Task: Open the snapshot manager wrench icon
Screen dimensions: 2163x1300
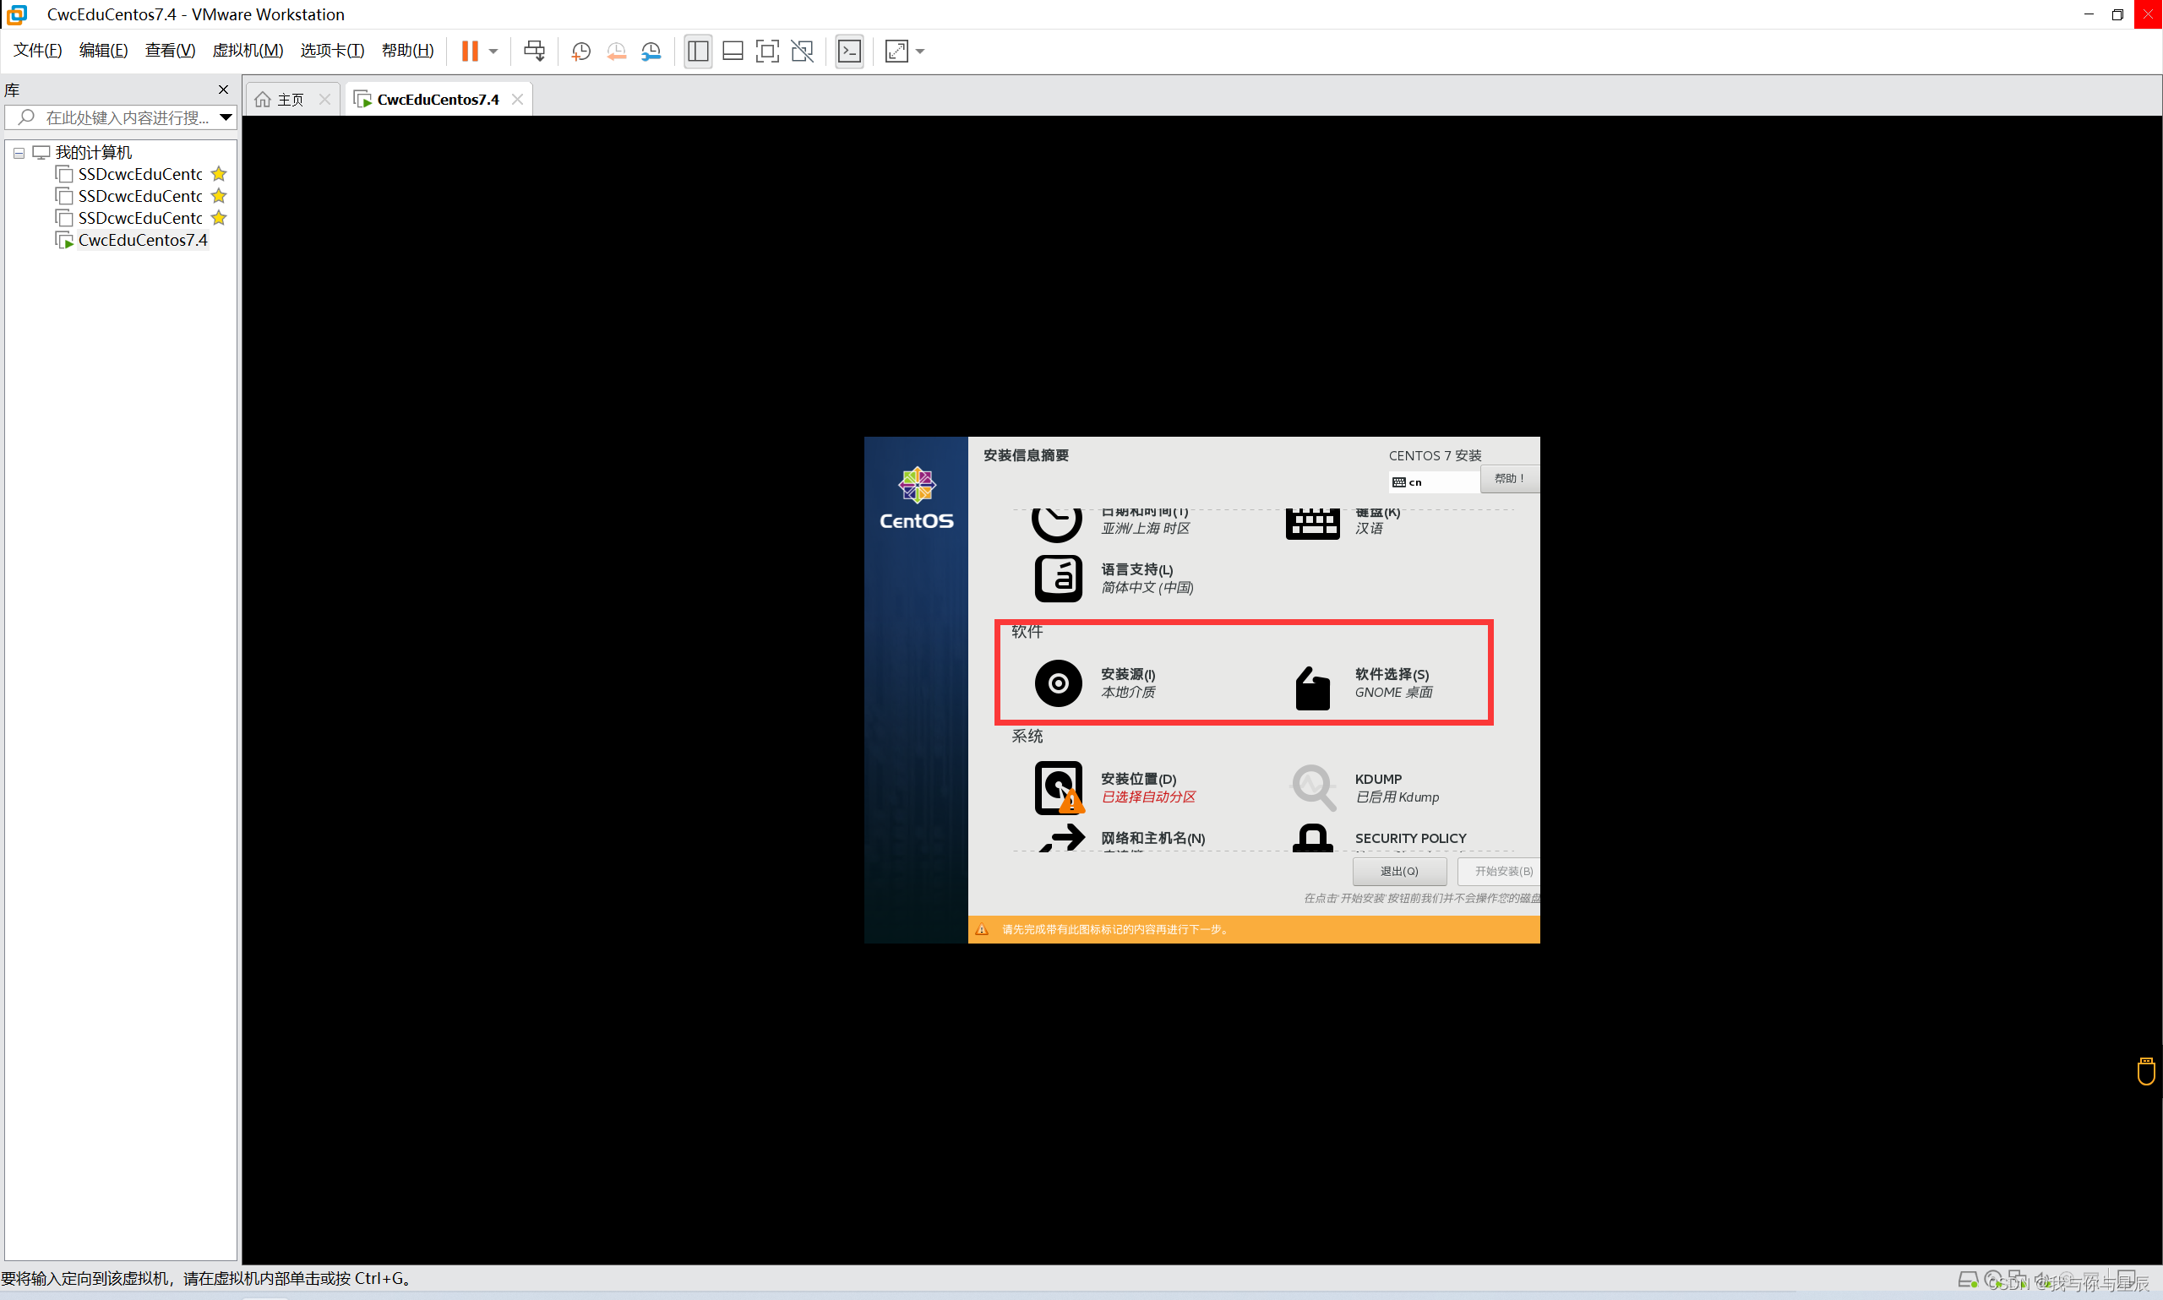Action: coord(651,51)
